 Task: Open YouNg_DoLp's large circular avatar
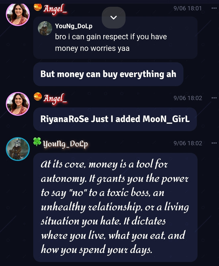tap(18, 149)
